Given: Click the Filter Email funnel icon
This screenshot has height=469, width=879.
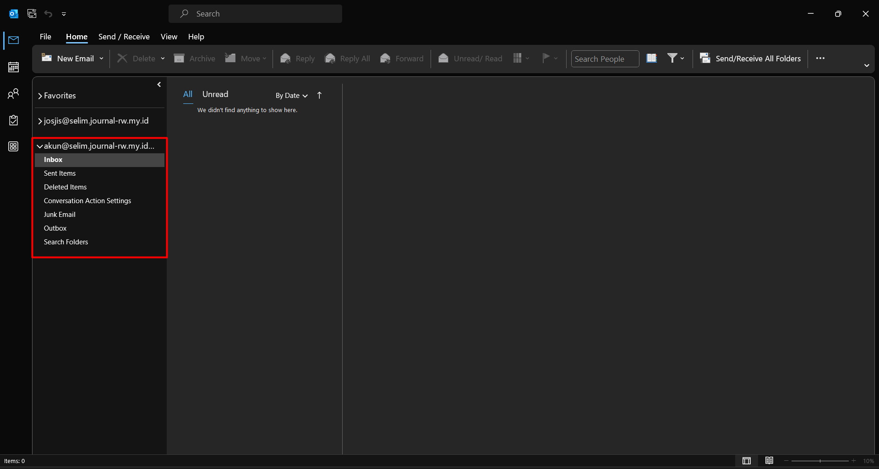Looking at the screenshot, I should click(x=672, y=58).
